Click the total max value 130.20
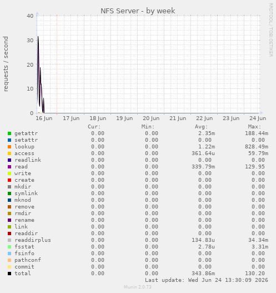The image size is (276, 293). (x=255, y=274)
